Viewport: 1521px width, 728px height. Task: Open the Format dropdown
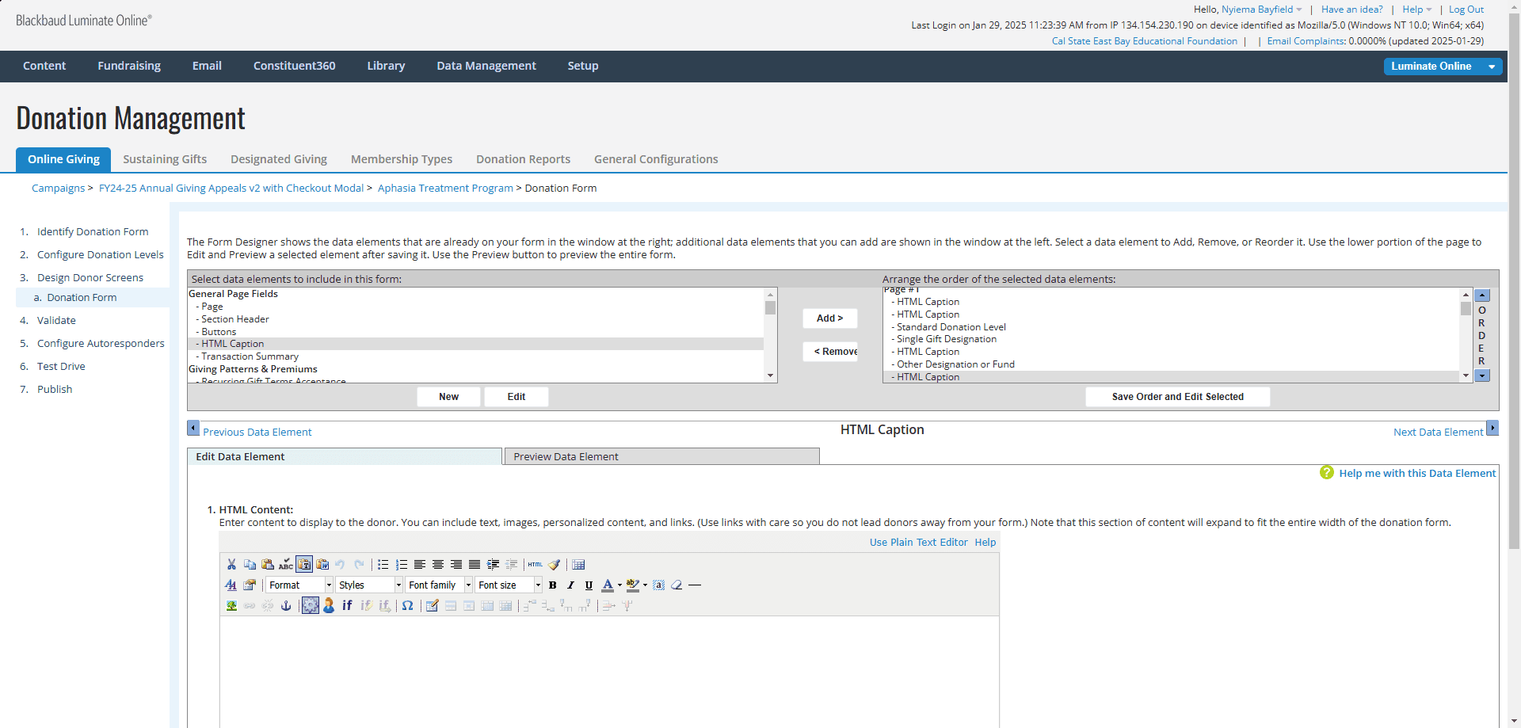click(x=299, y=585)
